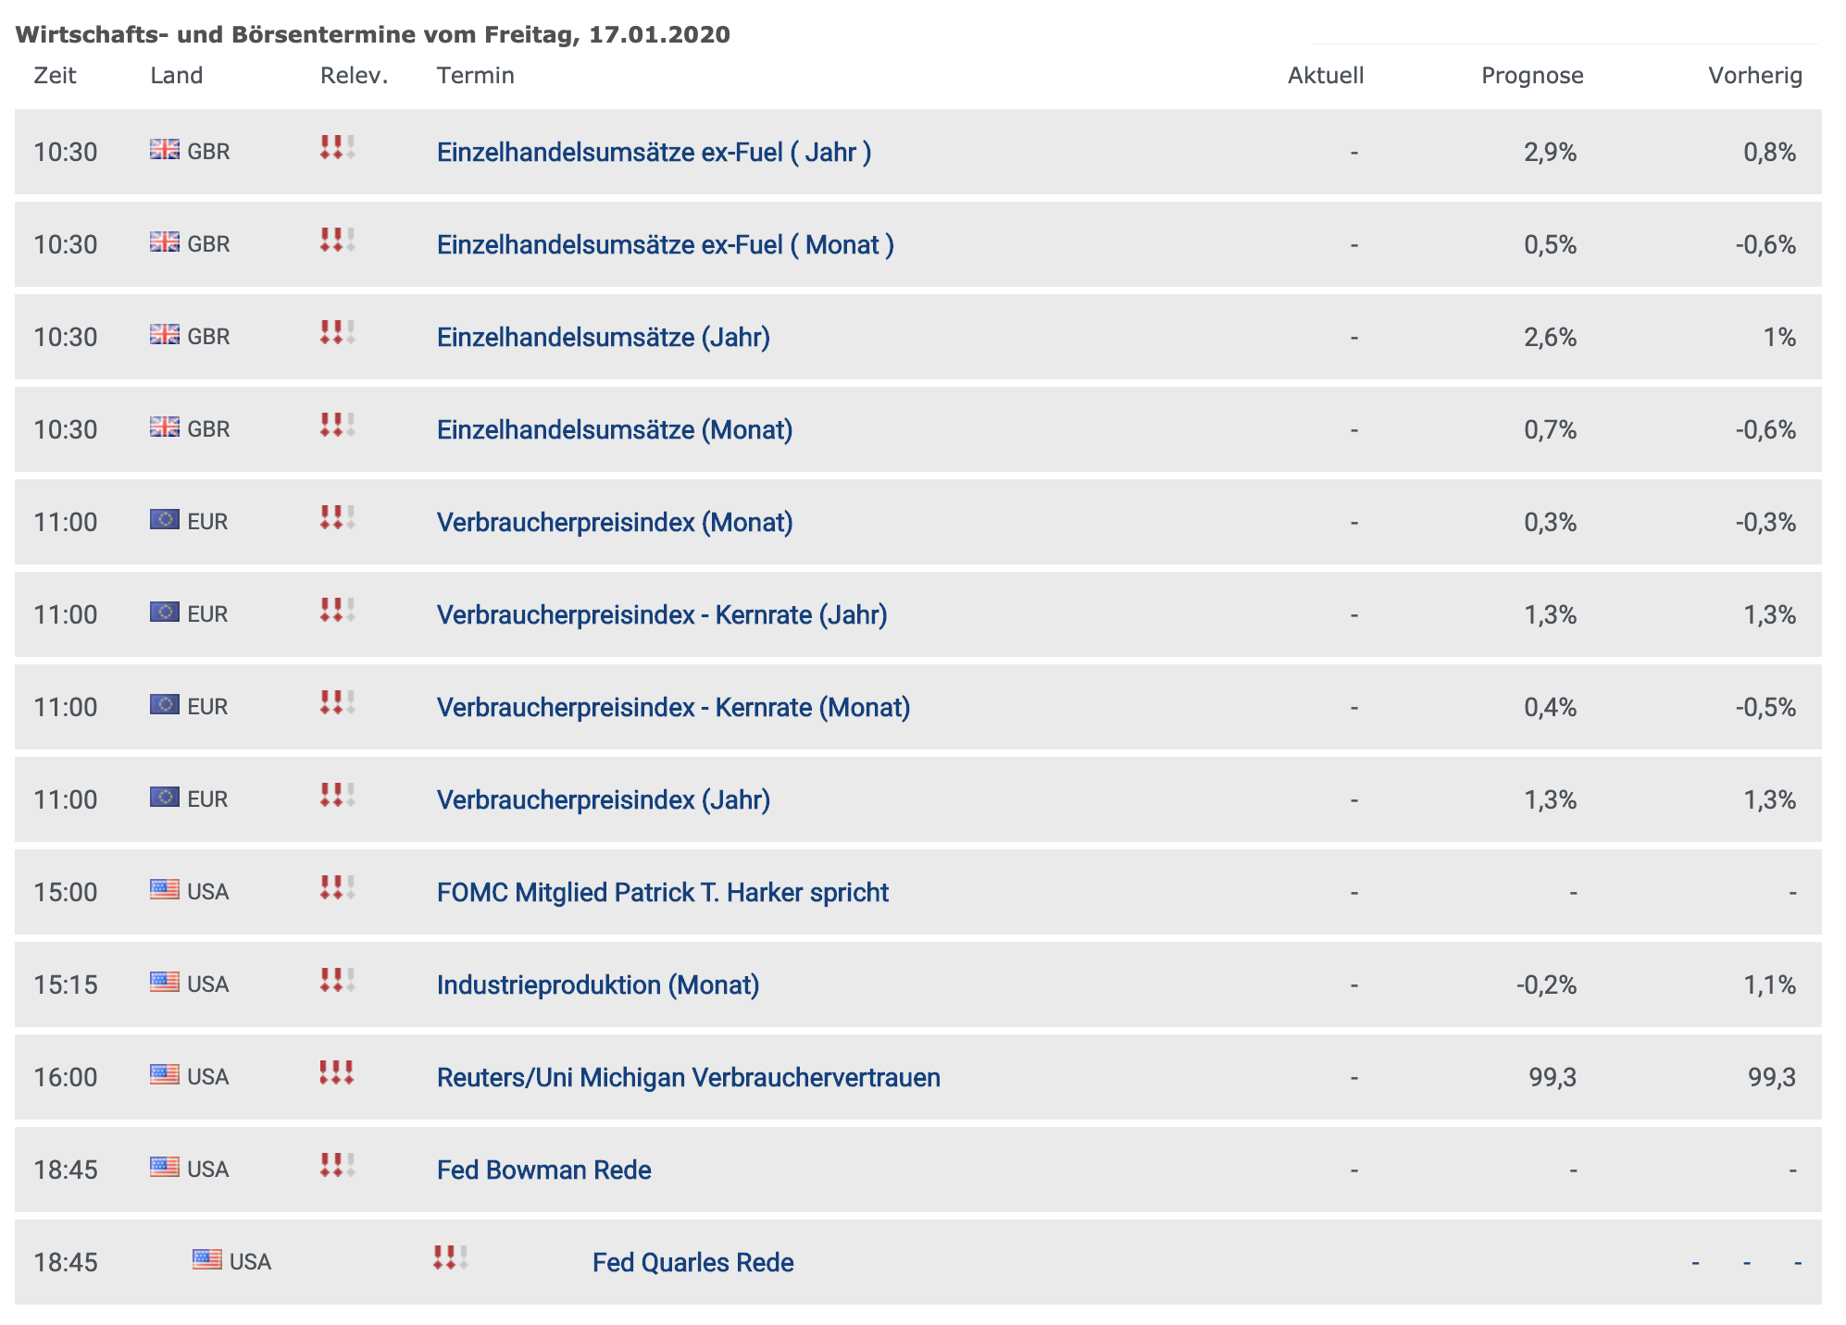Screen dimensions: 1846x1325
Task: Click the GBR flag in the Einzelhandelsumsätze (Monat) row
Action: 165,427
